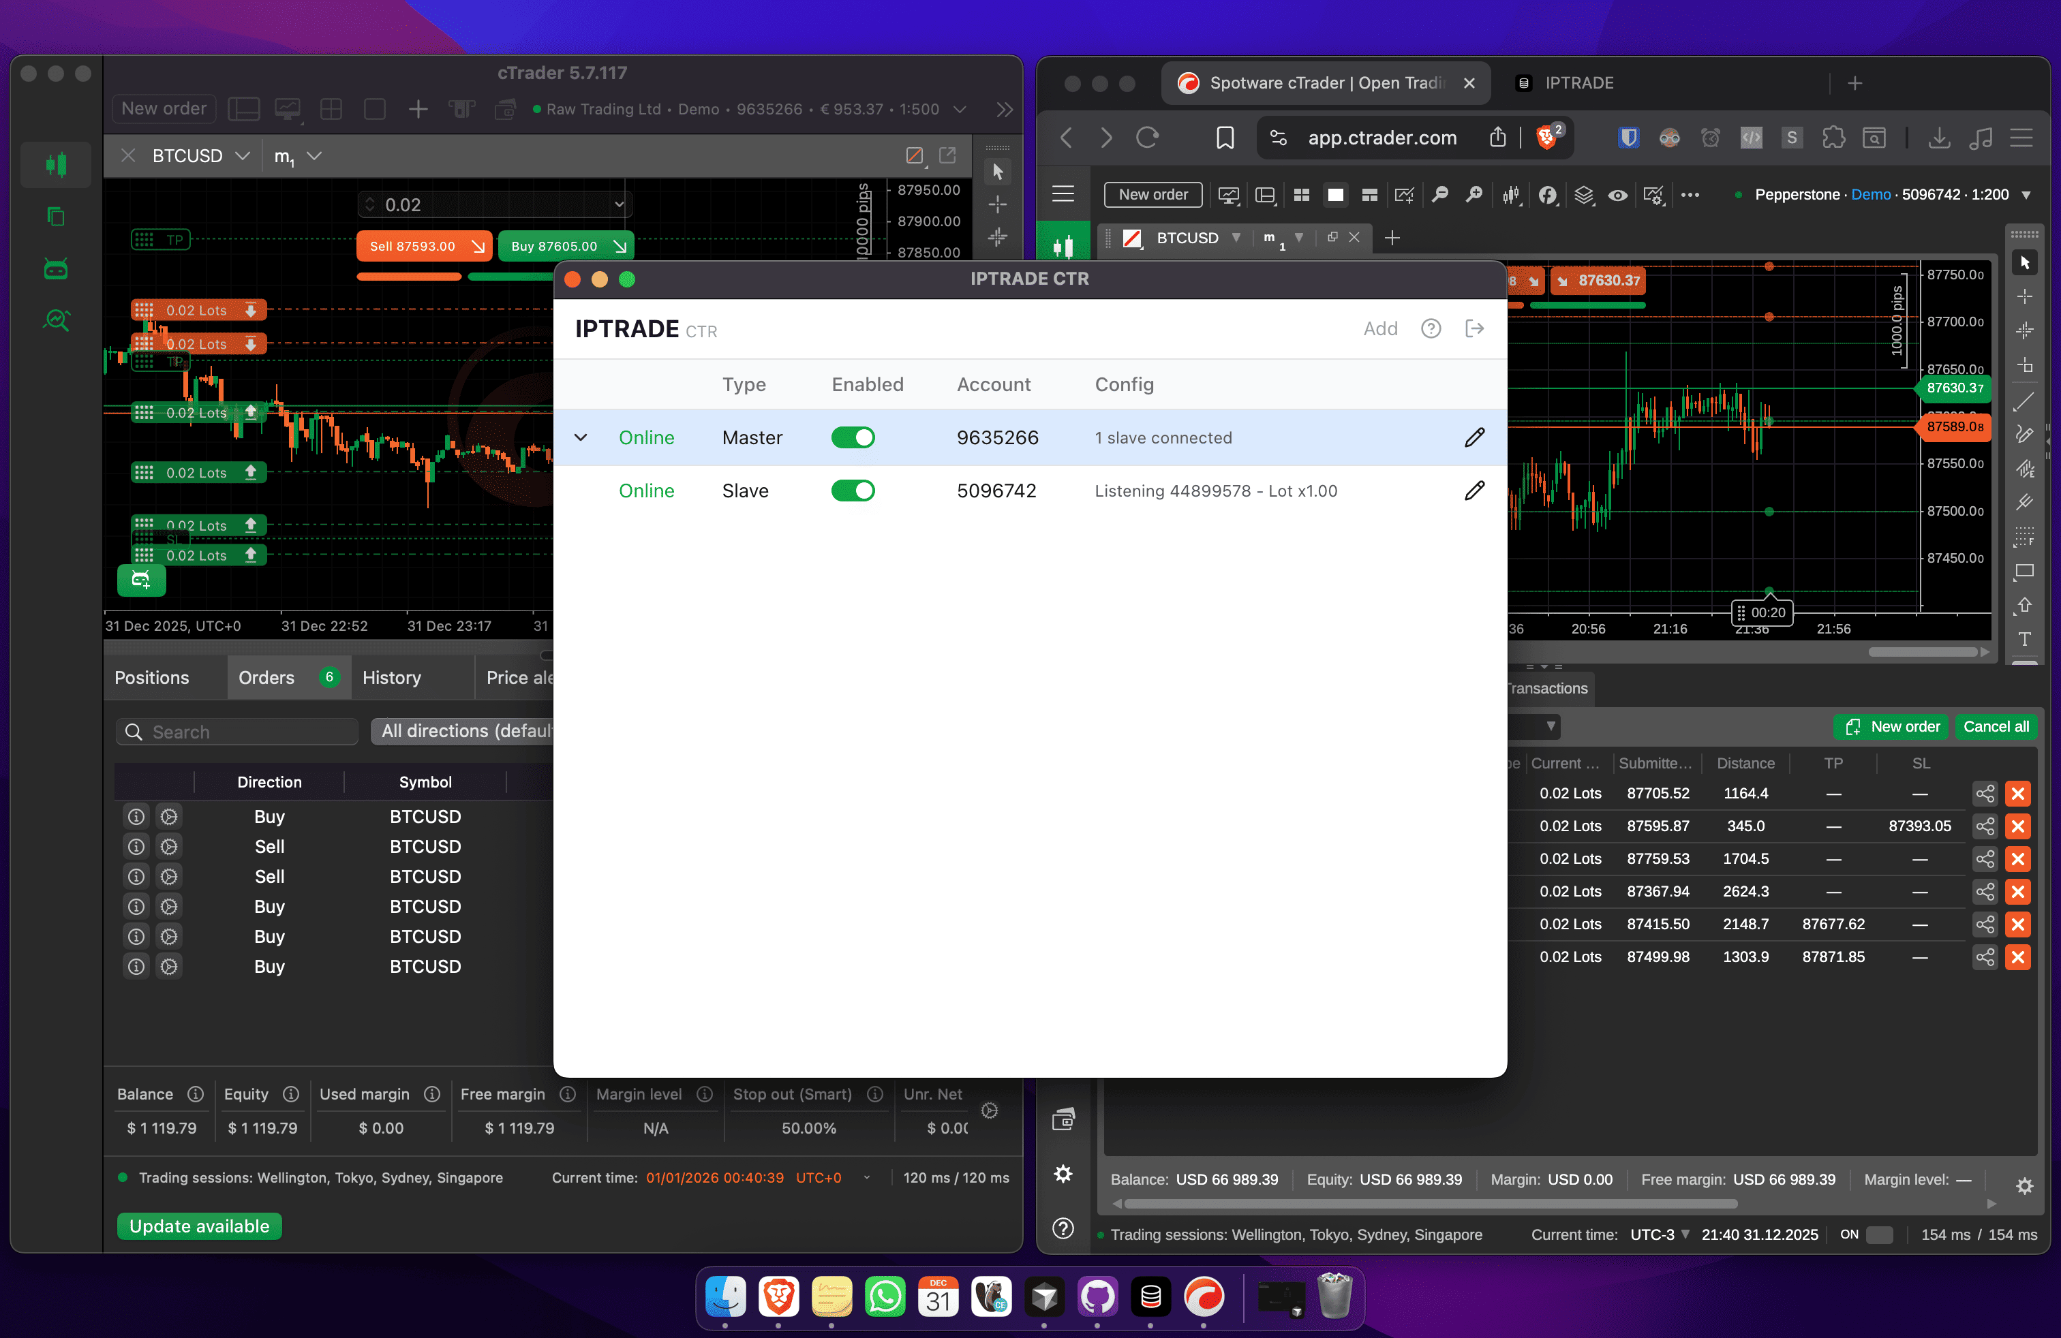Click Brave Shields lion icon in address bar
2061x1338 pixels.
1546,138
